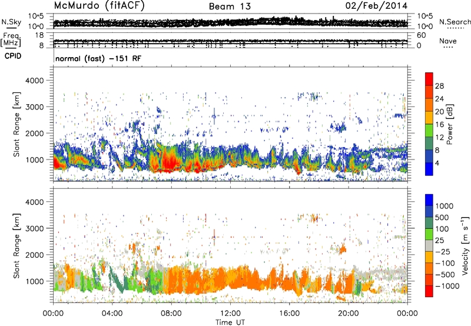Click the power colorbar value '28'

[x=439, y=86]
